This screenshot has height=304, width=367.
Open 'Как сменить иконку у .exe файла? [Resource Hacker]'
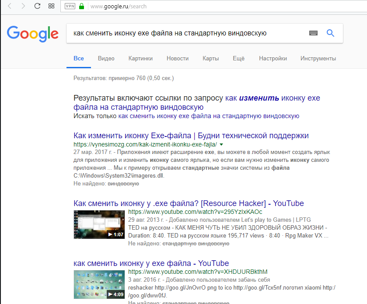click(189, 203)
